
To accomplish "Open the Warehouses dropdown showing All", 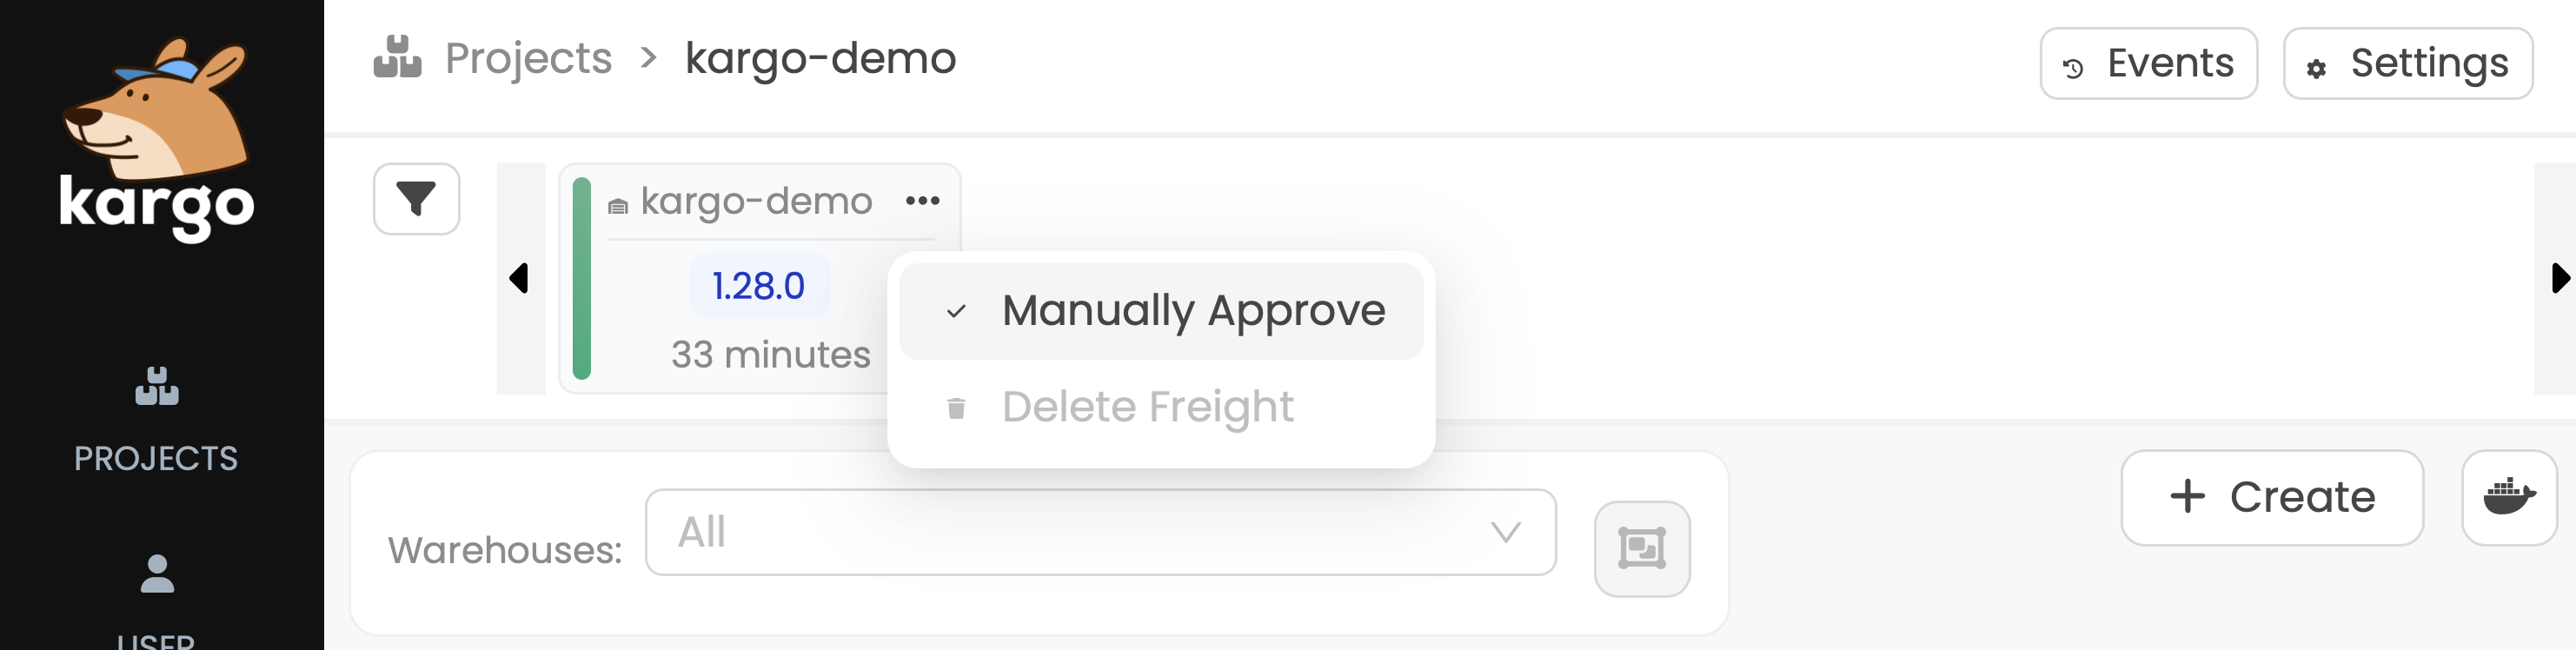I will (x=1100, y=532).
